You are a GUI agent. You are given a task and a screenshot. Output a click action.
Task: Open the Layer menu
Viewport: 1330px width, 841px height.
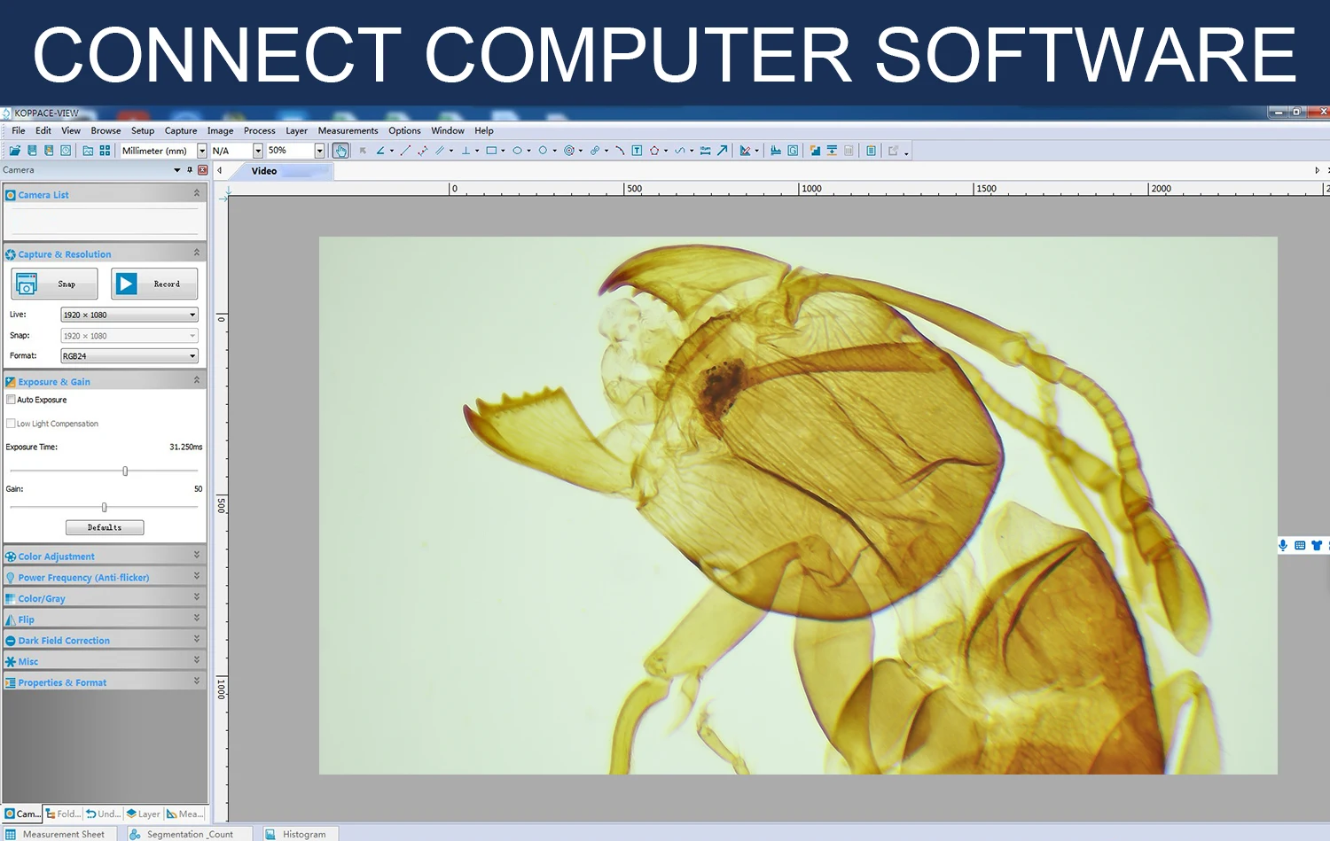tap(297, 130)
